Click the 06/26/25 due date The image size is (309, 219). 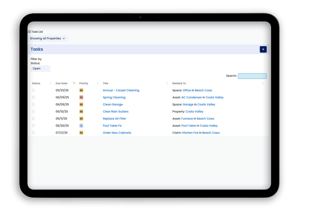(62, 126)
